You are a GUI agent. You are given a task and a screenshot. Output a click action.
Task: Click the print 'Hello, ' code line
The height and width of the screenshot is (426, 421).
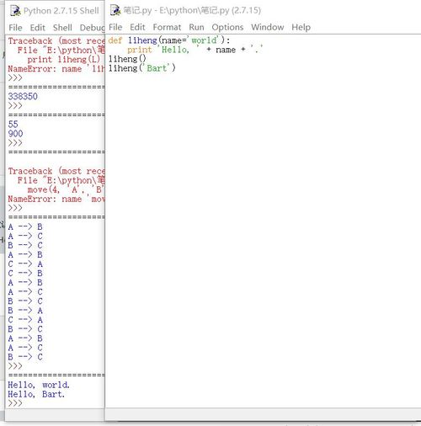point(195,50)
